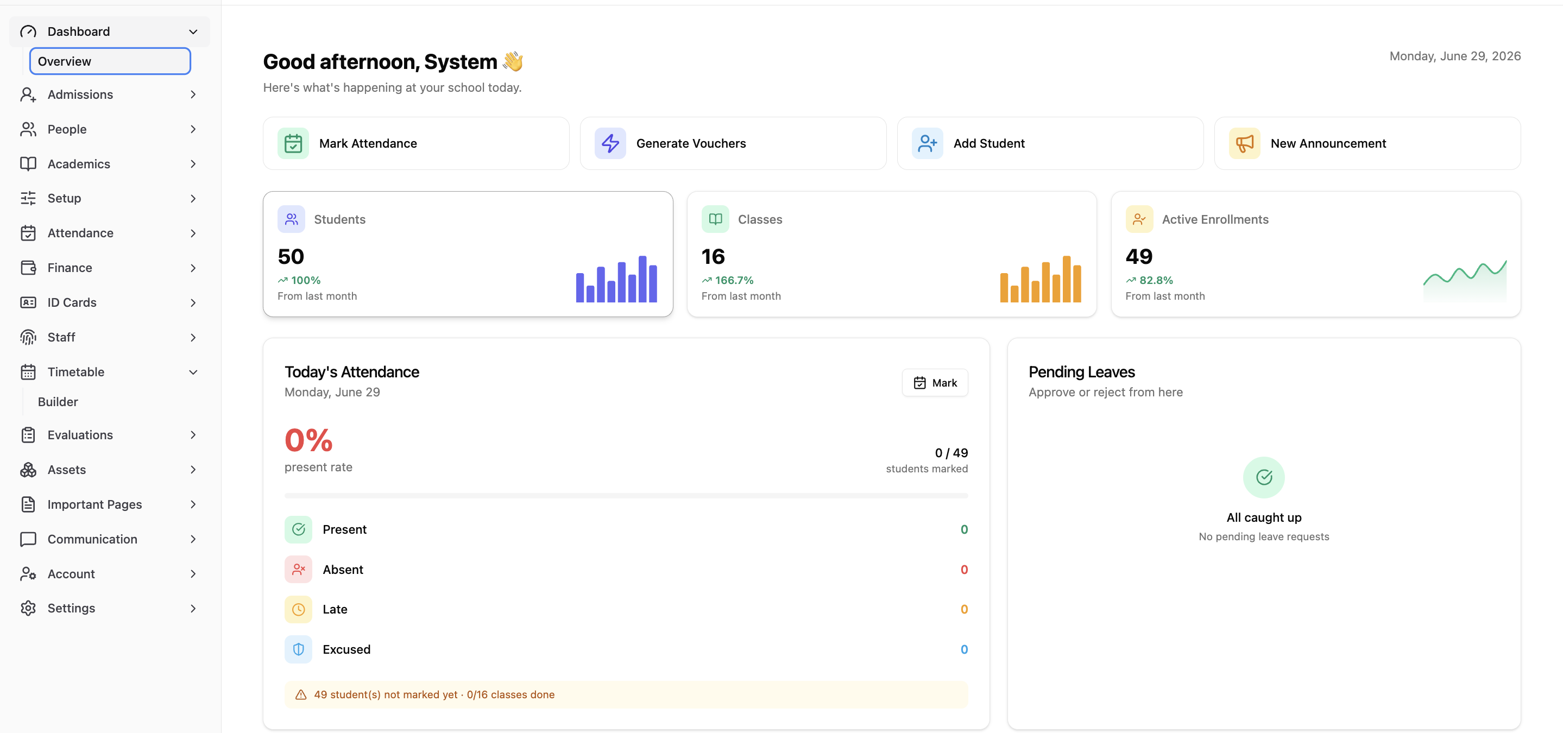Open the Students stat card
Screen dimensions: 1563x733
pyautogui.click(x=468, y=254)
